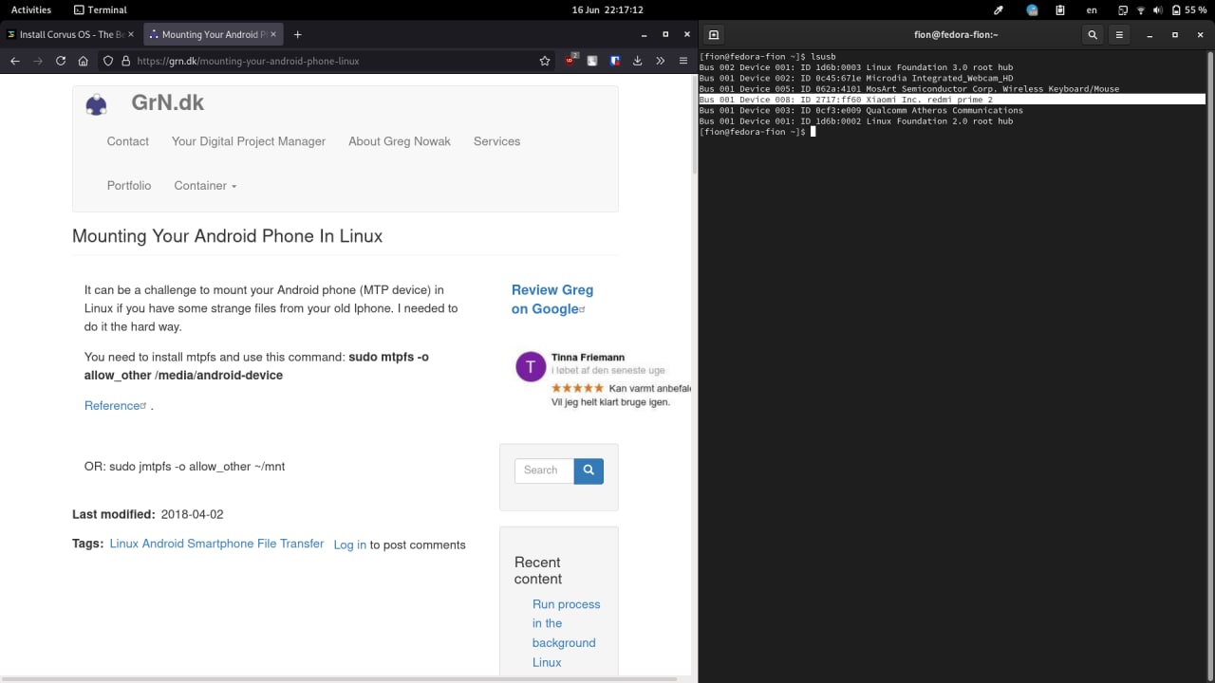1215x683 pixels.
Task: Click the site Search text field
Action: (x=544, y=471)
